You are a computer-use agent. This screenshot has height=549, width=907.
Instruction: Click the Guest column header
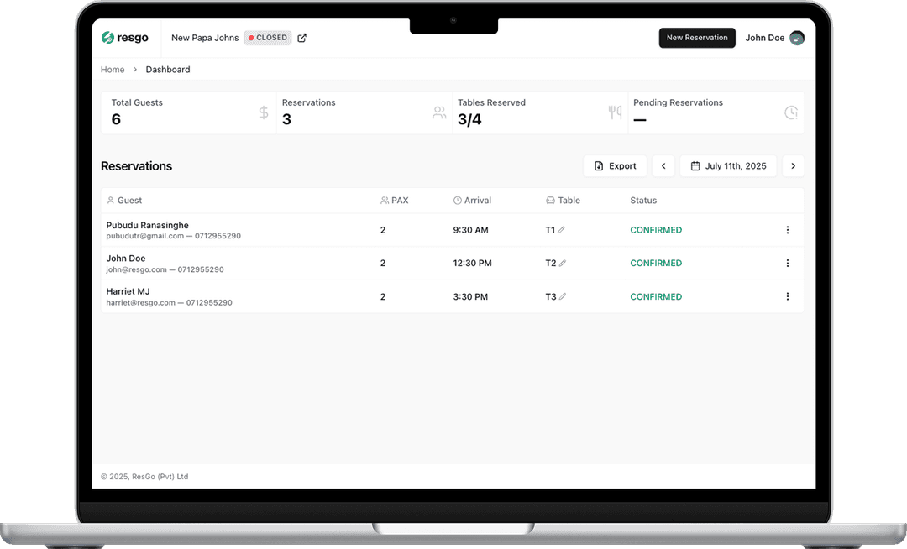pyautogui.click(x=124, y=201)
